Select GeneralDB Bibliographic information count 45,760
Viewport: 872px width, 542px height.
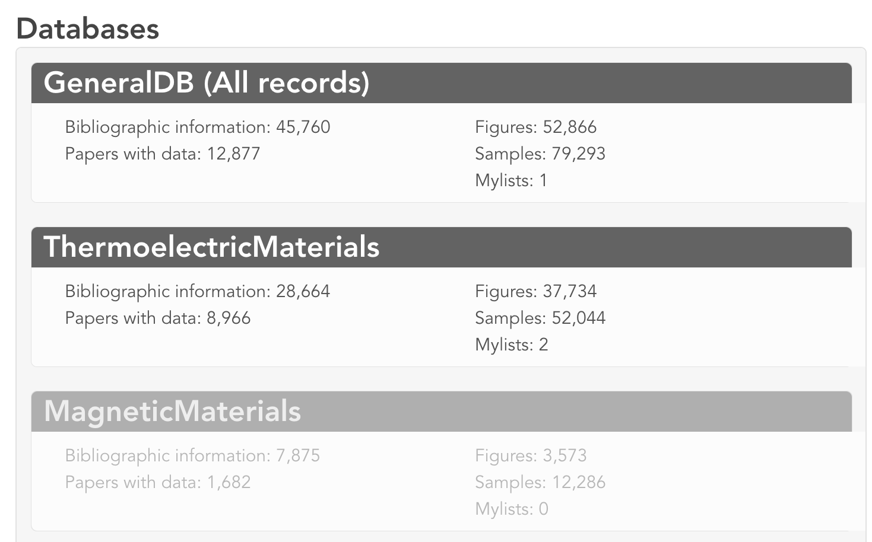pos(198,127)
